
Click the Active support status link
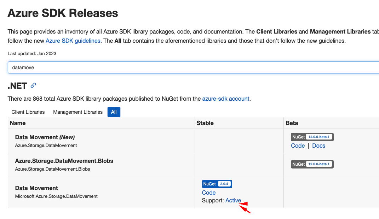click(233, 200)
